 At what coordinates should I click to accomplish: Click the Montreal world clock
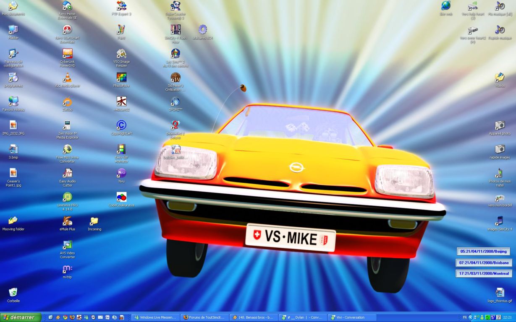click(x=484, y=274)
